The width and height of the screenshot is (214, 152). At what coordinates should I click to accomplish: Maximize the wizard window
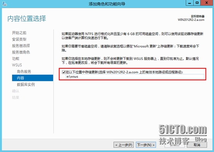click(197, 3)
